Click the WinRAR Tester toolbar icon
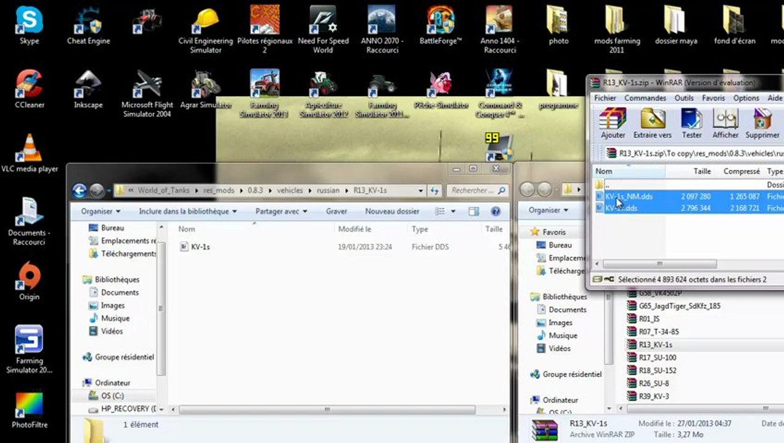The image size is (784, 443). coord(692,124)
